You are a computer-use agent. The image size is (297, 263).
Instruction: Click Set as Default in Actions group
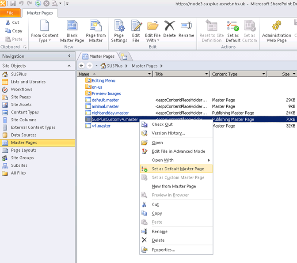coord(233,31)
